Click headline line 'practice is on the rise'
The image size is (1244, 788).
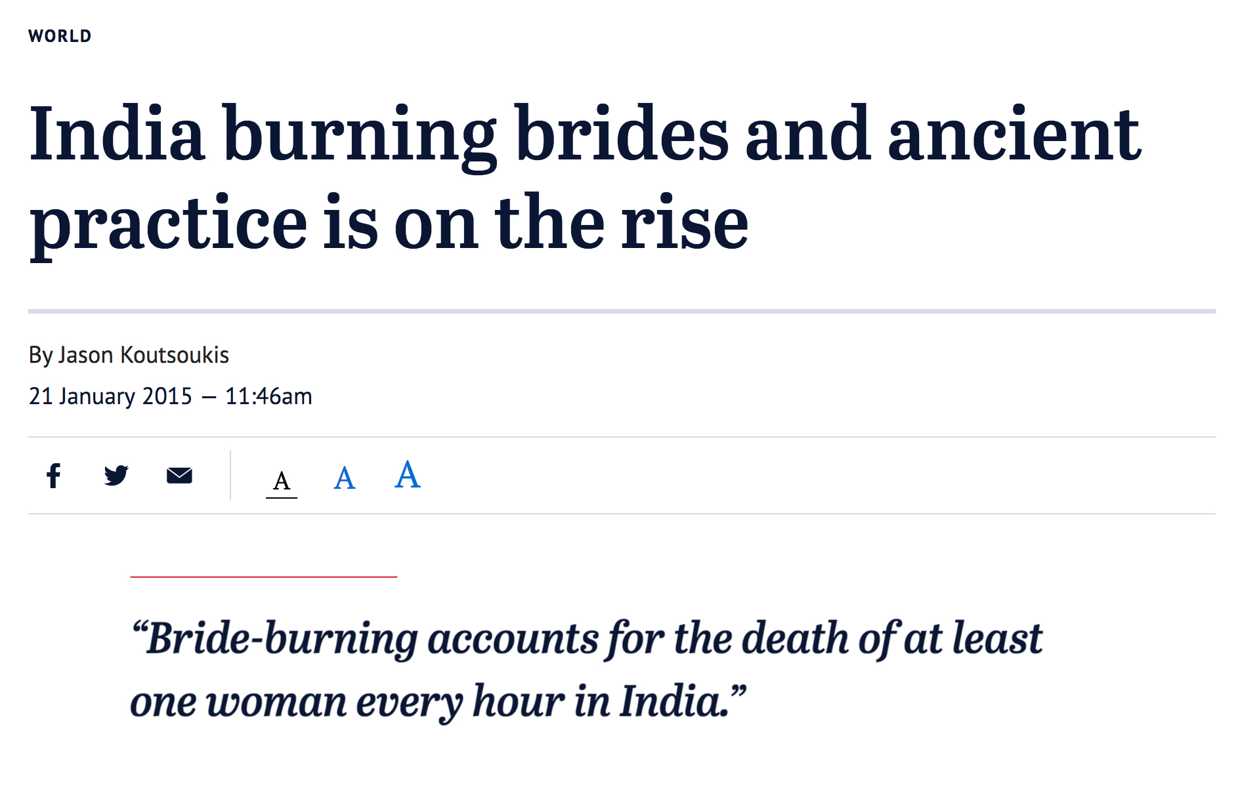[389, 223]
